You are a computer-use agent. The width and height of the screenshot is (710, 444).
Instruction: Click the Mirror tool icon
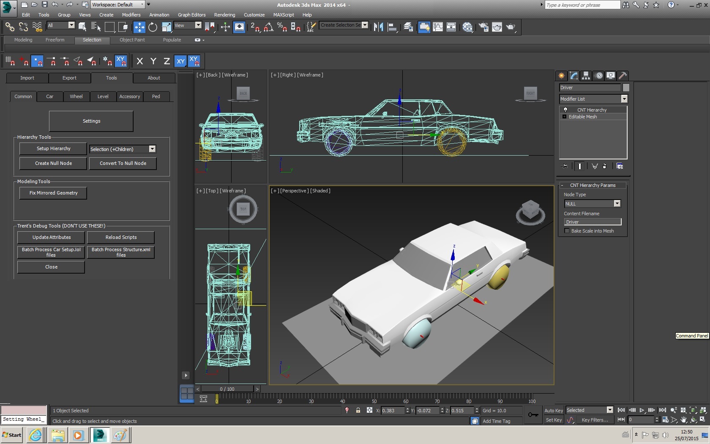click(378, 27)
